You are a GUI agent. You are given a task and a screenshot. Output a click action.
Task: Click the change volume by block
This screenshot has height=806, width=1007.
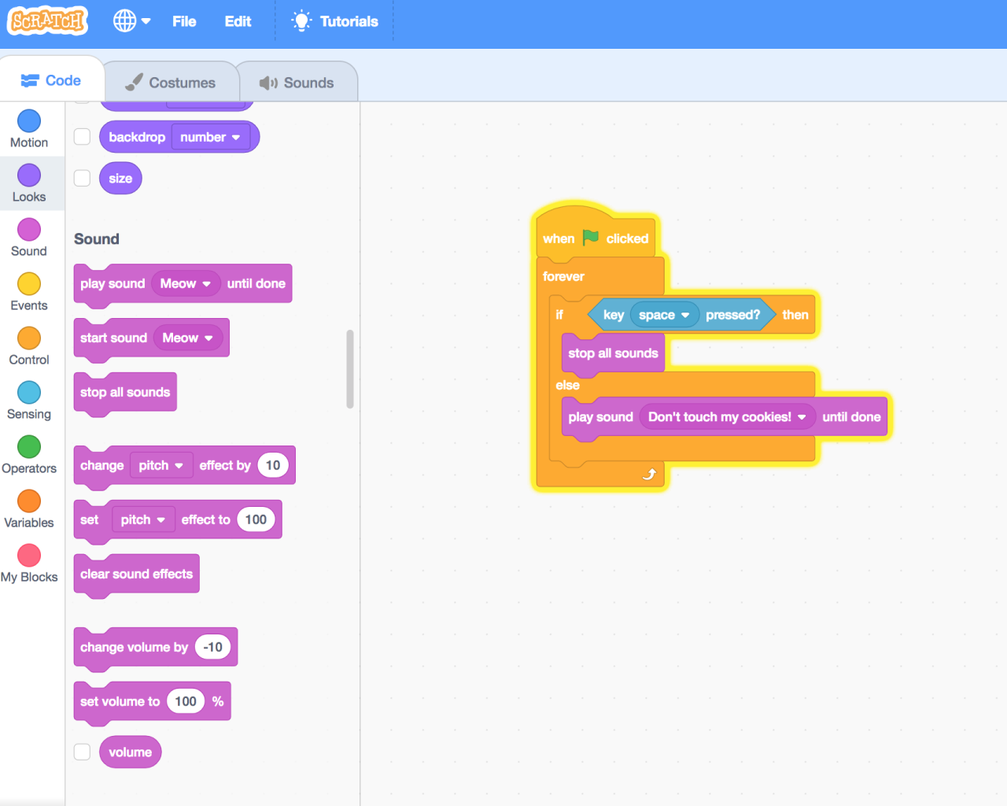click(156, 647)
